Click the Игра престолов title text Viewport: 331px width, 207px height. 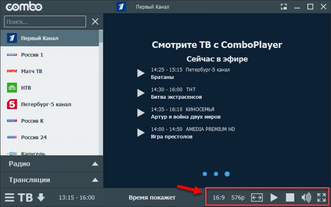(172, 137)
